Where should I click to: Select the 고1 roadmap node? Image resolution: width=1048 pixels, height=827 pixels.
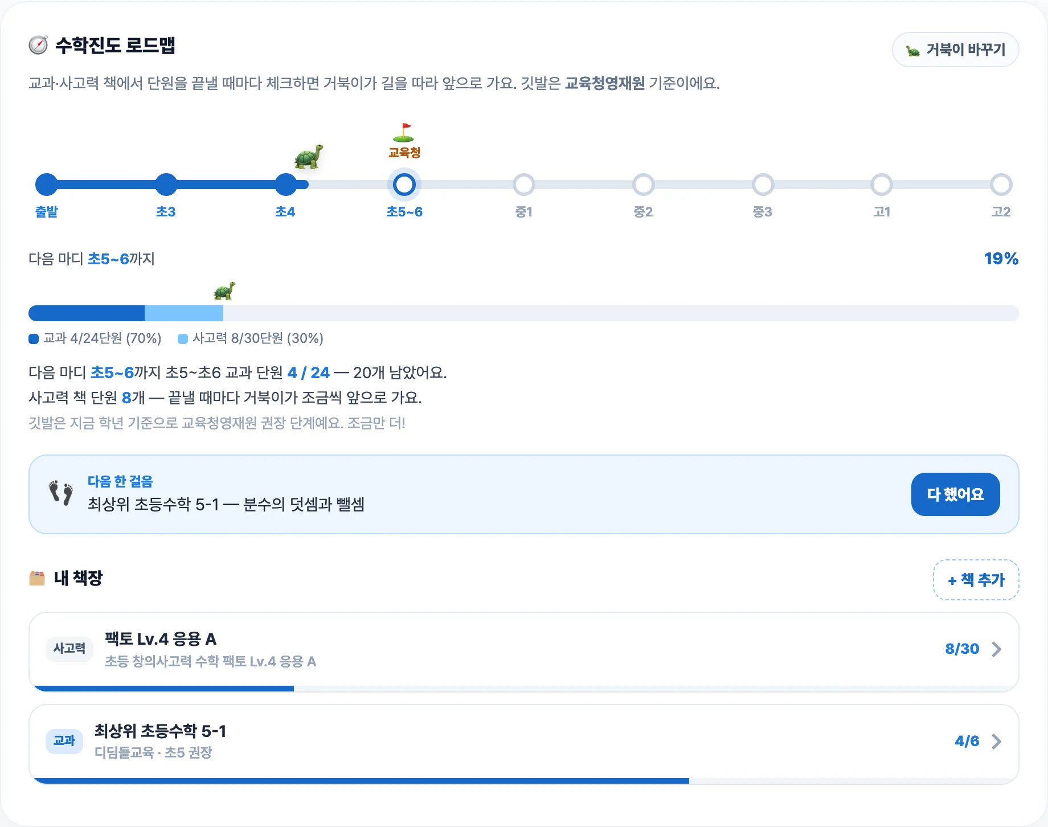tap(882, 185)
